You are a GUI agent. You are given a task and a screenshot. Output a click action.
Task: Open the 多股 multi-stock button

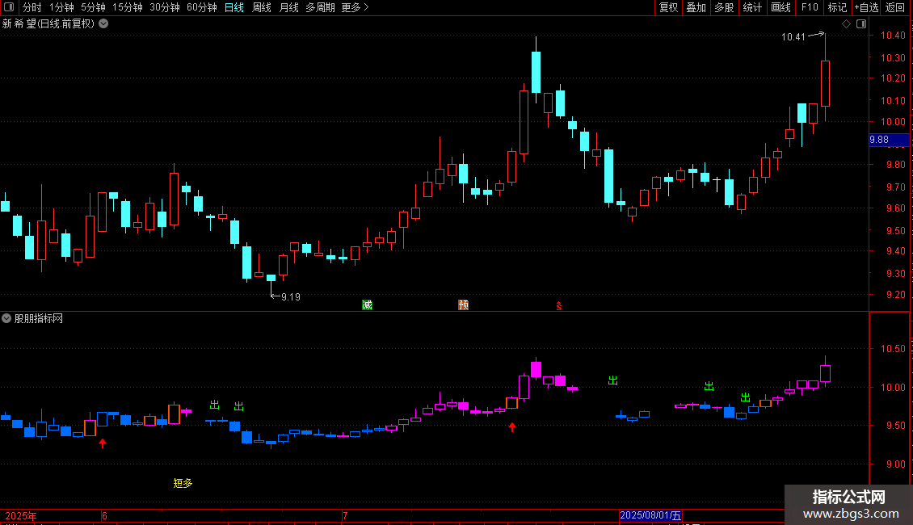pos(724,7)
